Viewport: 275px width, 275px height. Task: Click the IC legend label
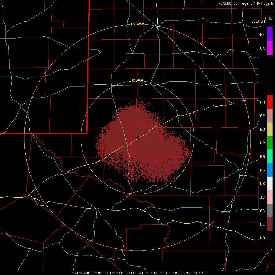[262, 197]
